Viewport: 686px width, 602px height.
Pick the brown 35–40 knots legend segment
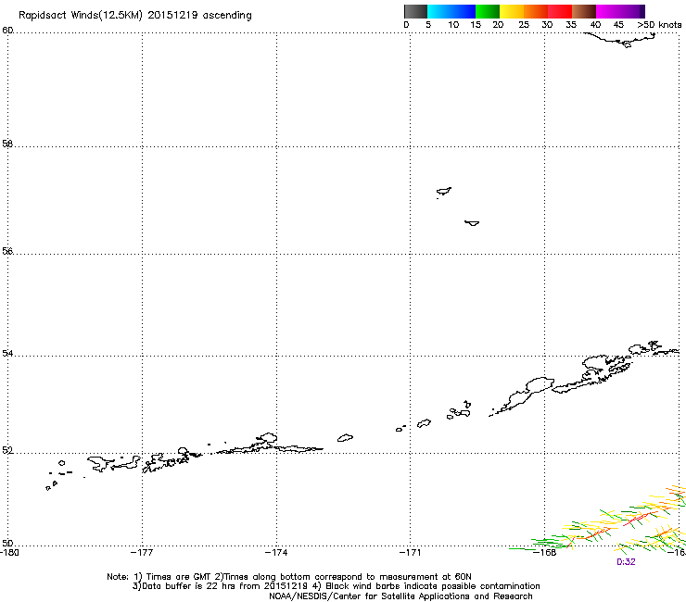(584, 11)
